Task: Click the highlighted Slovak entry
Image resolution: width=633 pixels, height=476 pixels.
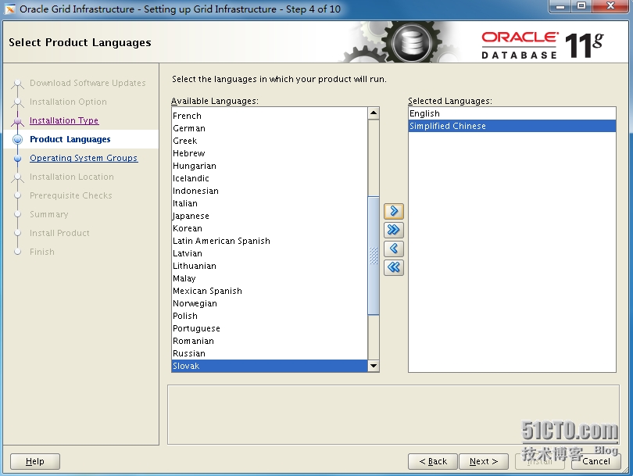Action: pos(270,367)
